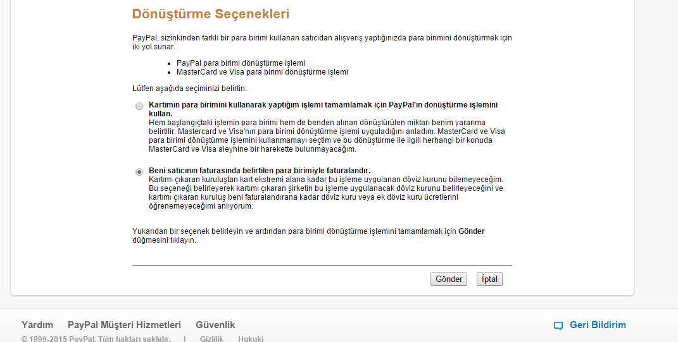Select bill me in seller's currency radio
This screenshot has height=342, width=678.
tap(139, 172)
